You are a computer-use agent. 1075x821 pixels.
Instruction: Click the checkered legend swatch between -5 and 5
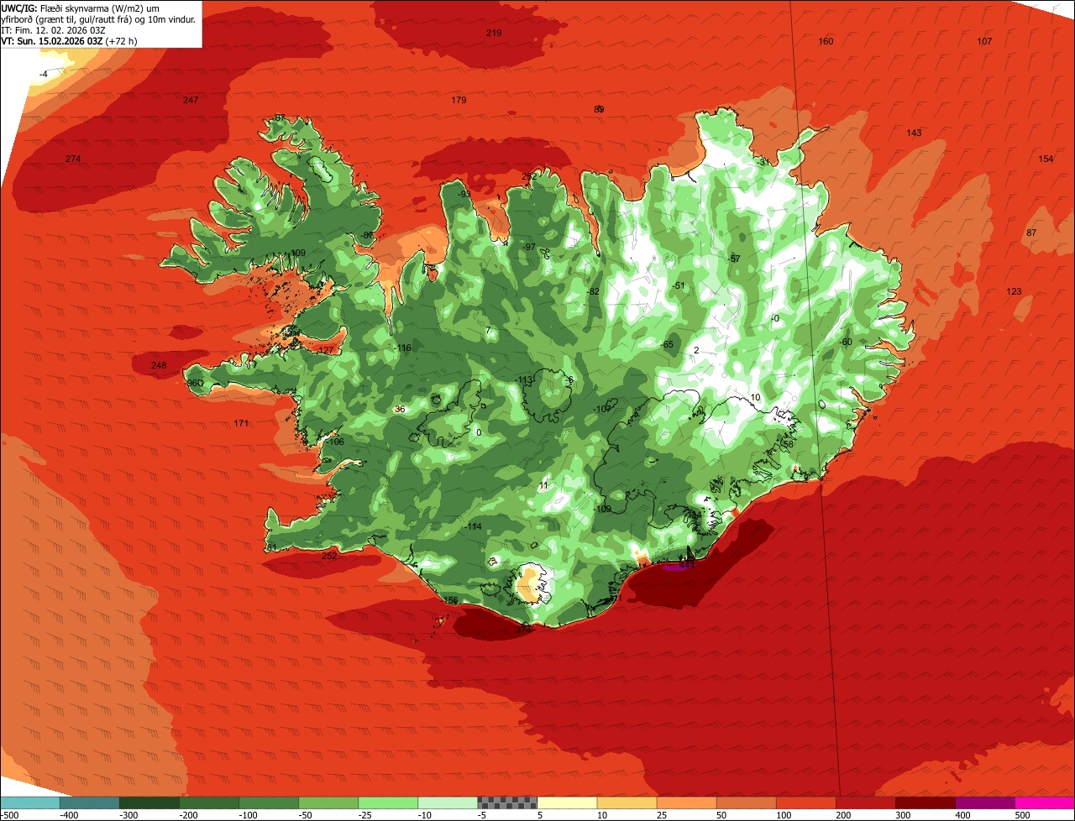click(x=507, y=803)
